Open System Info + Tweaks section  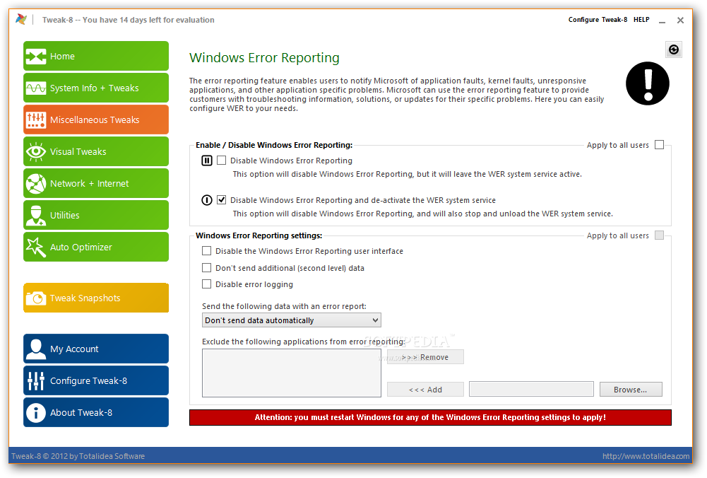pyautogui.click(x=96, y=88)
